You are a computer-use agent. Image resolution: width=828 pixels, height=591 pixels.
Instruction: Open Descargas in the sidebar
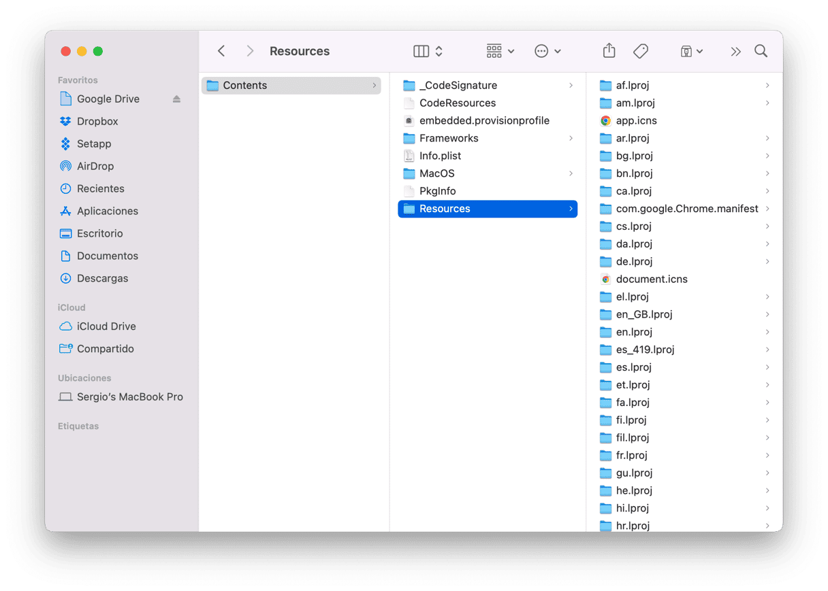pyautogui.click(x=102, y=279)
